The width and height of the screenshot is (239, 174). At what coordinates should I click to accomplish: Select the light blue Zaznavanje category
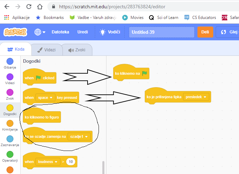[x=10, y=139]
